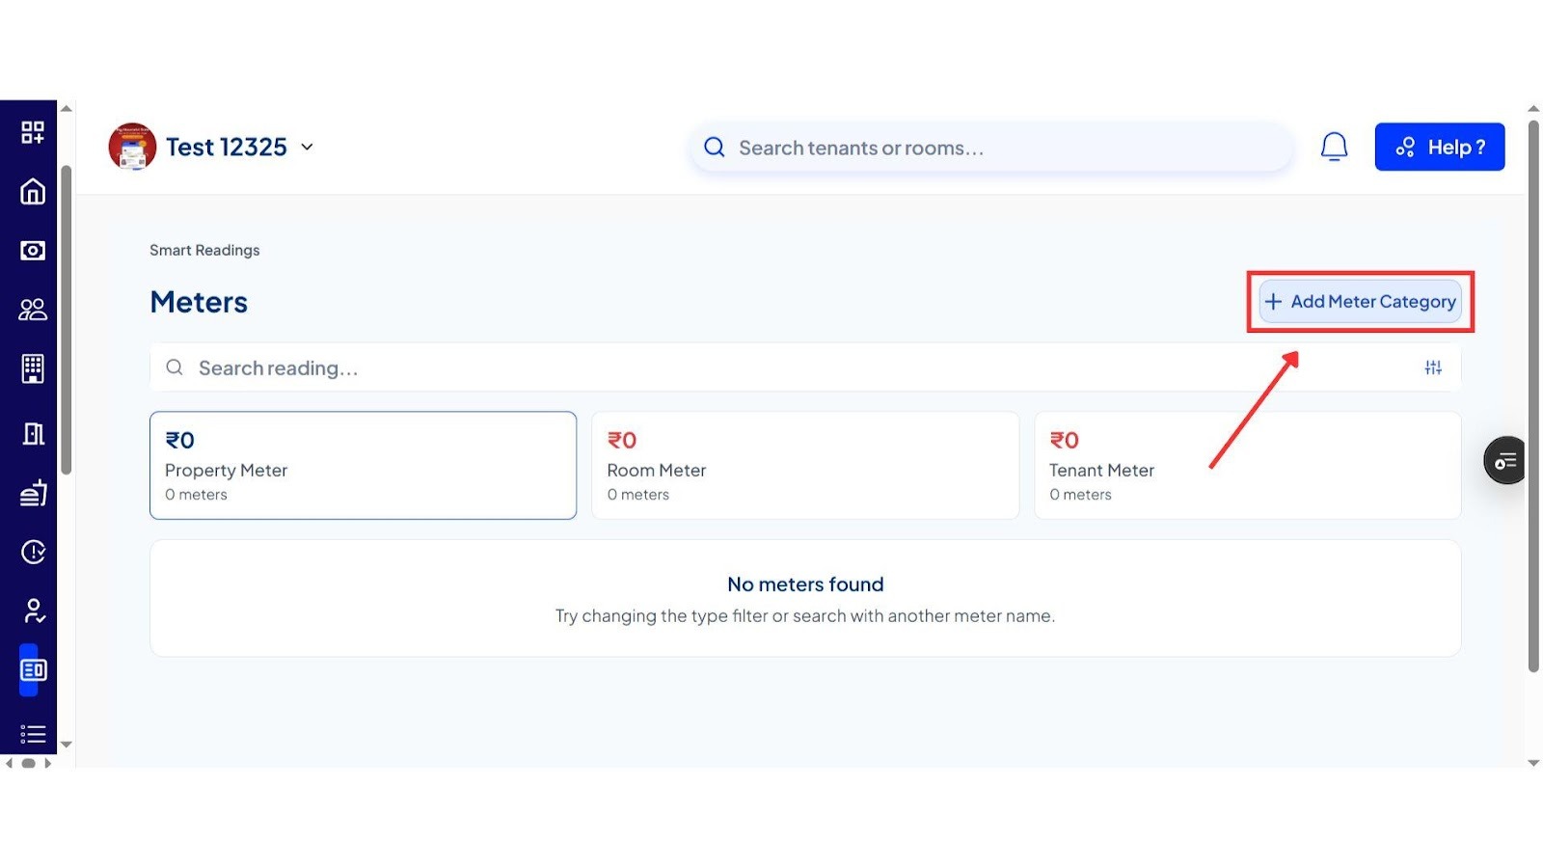This screenshot has height=868, width=1543.
Task: Click the Search reading input field
Action: pyautogui.click(x=771, y=368)
